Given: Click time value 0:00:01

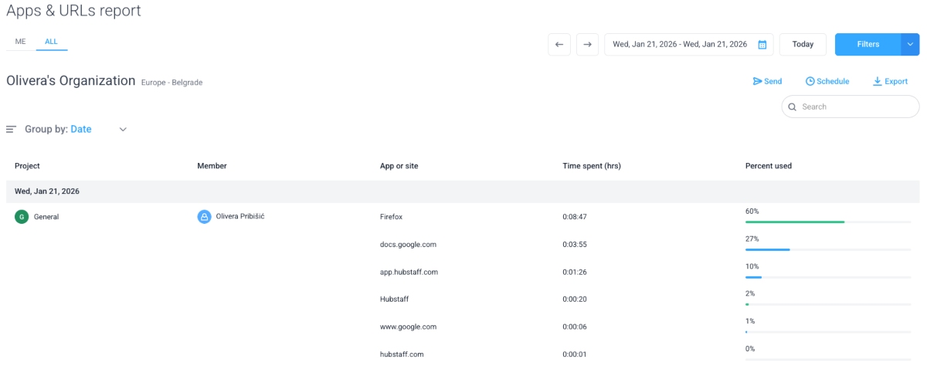Looking at the screenshot, I should tap(576, 354).
